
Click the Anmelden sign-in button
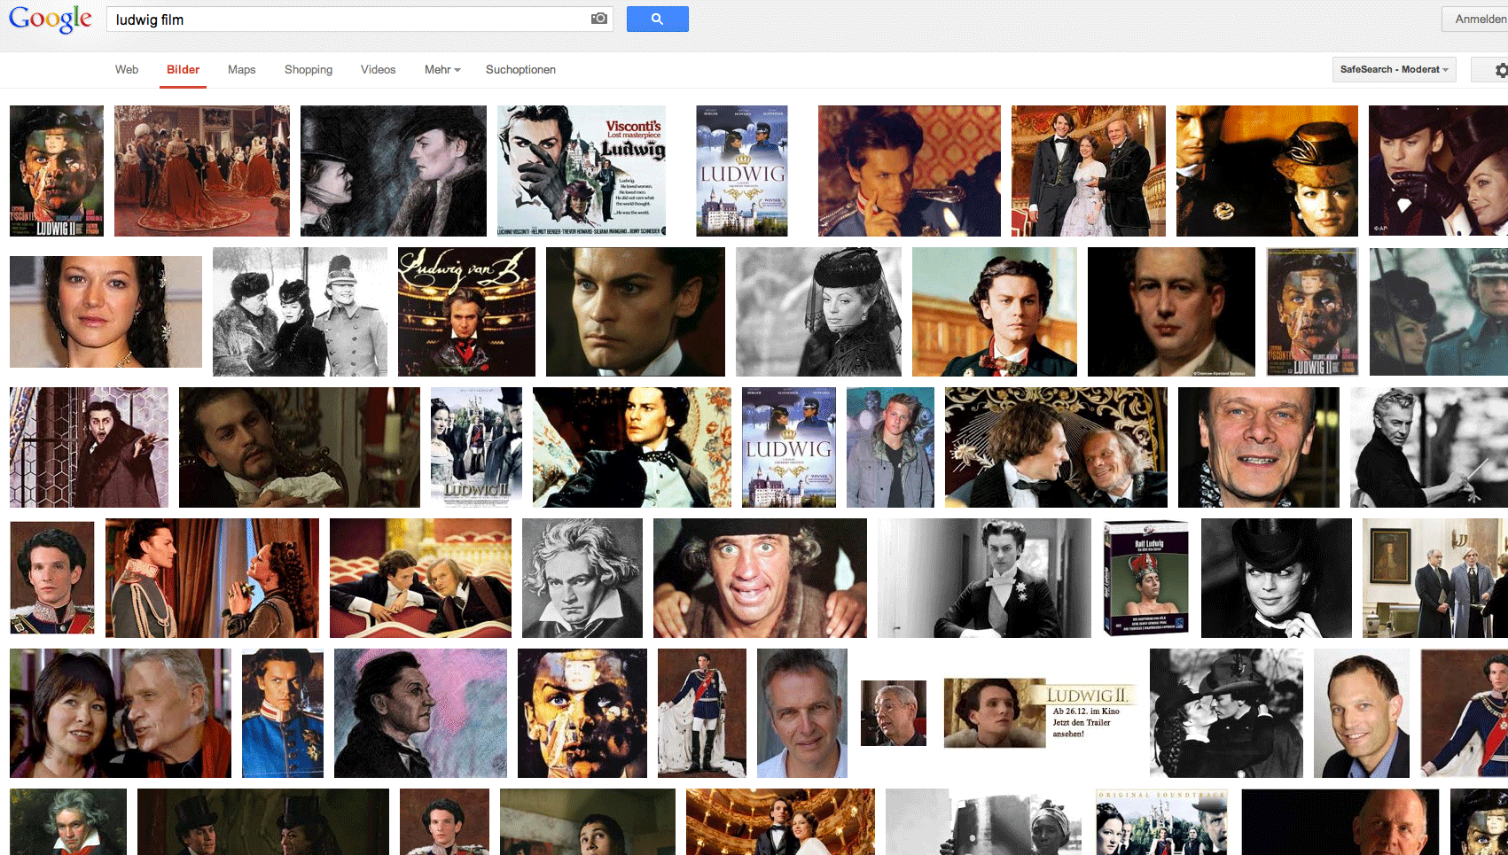(x=1479, y=19)
